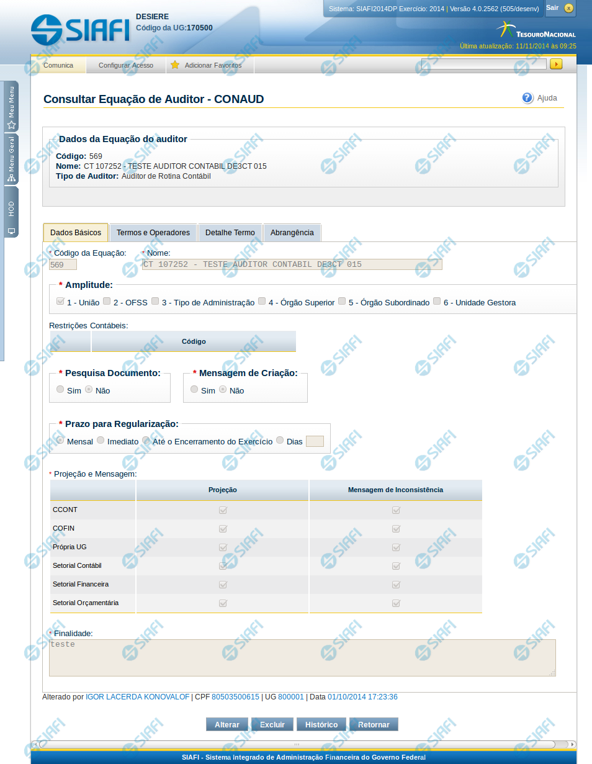Check the 6 - Unidade Gestora checkbox
This screenshot has width=592, height=764.
point(437,302)
